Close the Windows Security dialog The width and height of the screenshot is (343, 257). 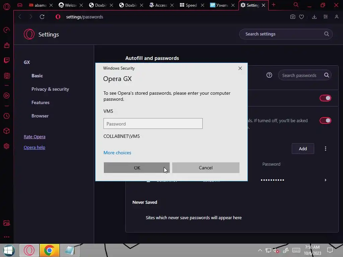[240, 68]
